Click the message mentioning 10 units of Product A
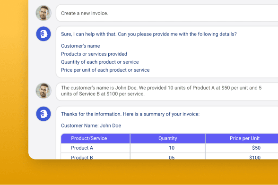Screen dimensions: 278x185 [161, 91]
